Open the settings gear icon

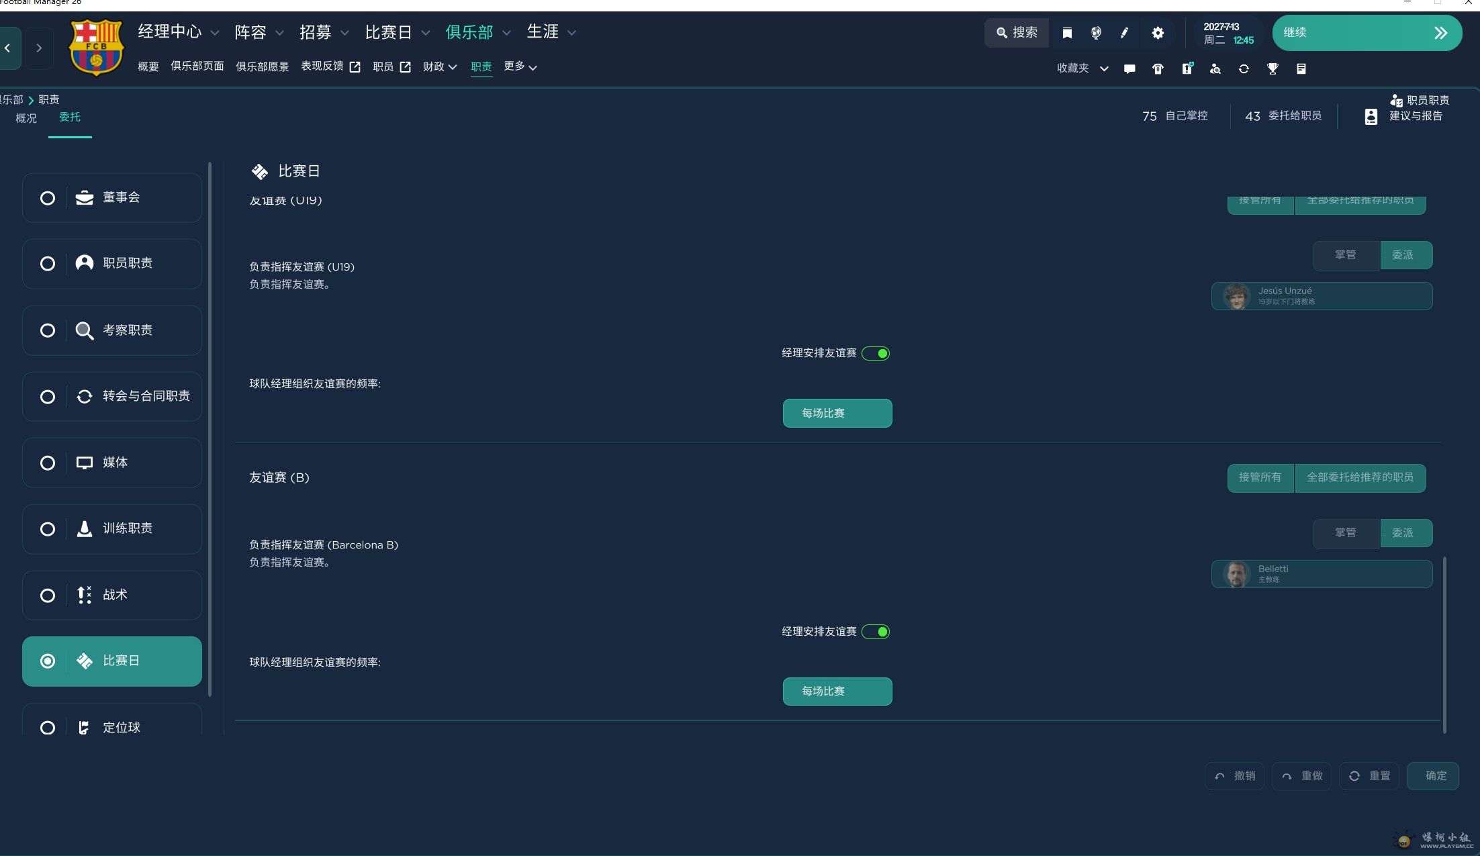(1158, 33)
